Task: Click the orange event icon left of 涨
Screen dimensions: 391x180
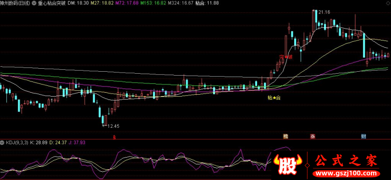Action: pyautogui.click(x=285, y=137)
